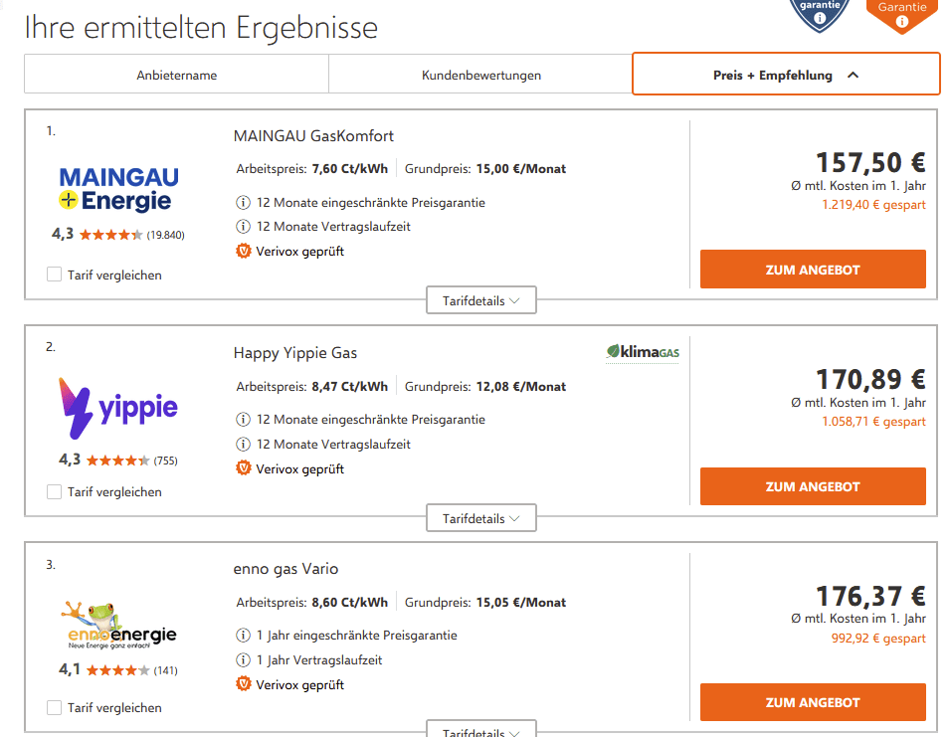Expand Tarifdetails for Happy Yippie Gas
This screenshot has height=737, width=951.
point(481,518)
